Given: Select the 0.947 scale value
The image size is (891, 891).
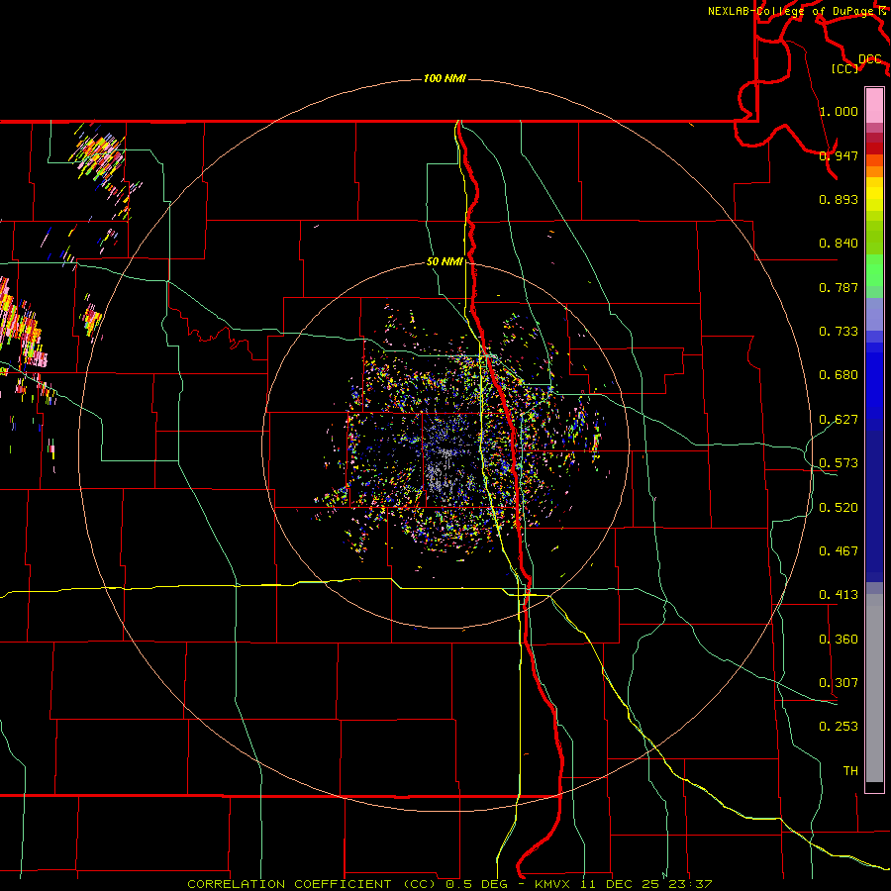Looking at the screenshot, I should click(x=839, y=155).
